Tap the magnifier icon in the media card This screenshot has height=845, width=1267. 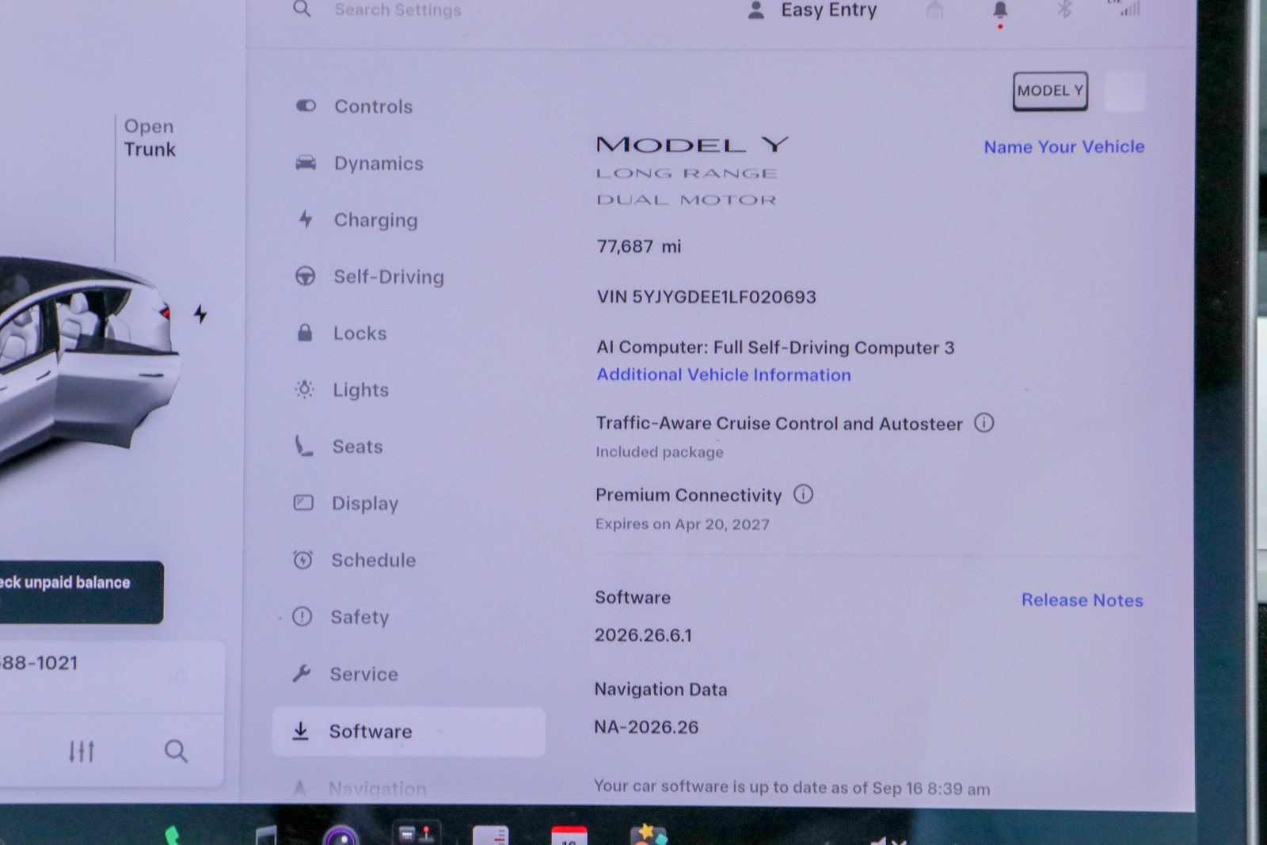click(x=176, y=751)
